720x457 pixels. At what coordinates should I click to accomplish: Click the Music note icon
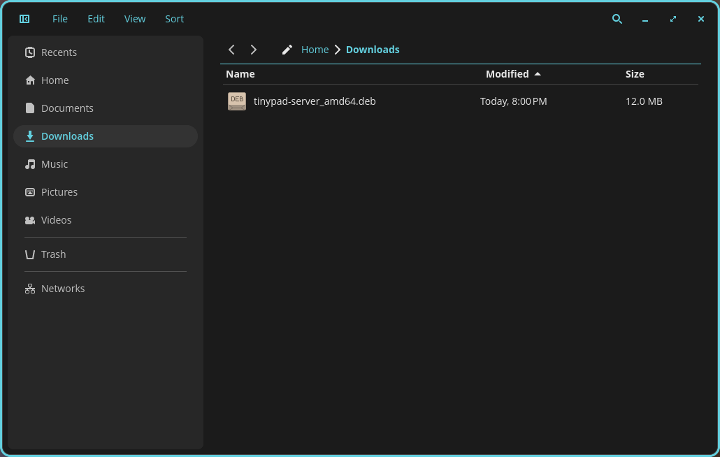30,164
